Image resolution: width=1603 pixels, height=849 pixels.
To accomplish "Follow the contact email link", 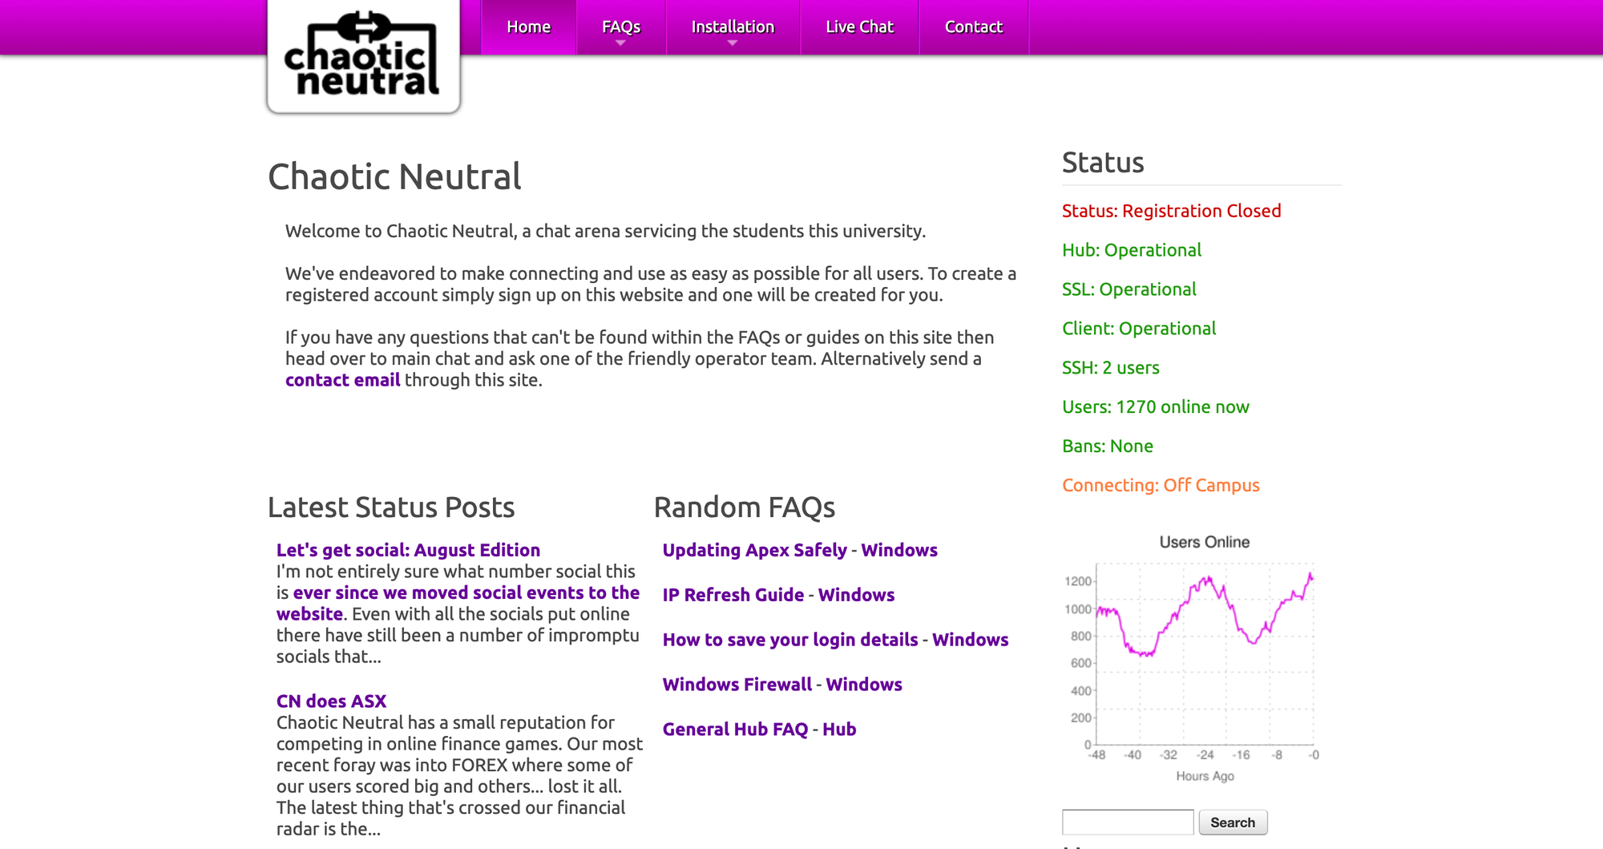I will [x=342, y=380].
